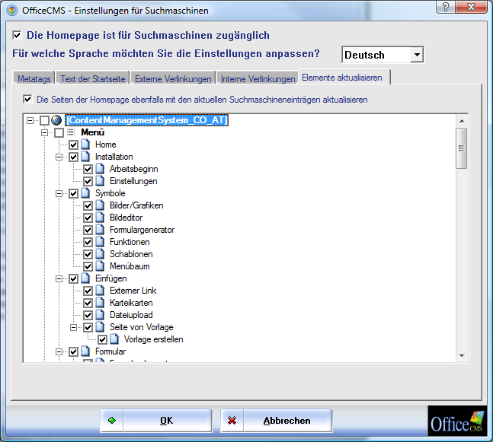Click the page icon next to Funktionen
The image size is (493, 442).
click(x=100, y=242)
